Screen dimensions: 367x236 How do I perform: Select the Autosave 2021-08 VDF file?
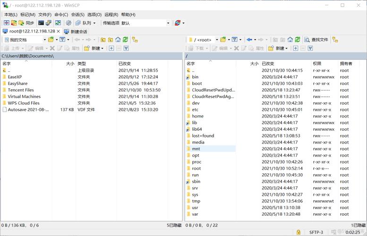28,110
